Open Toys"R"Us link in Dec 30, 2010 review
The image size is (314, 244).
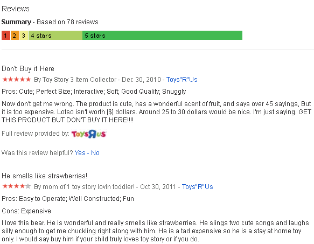[x=182, y=80]
